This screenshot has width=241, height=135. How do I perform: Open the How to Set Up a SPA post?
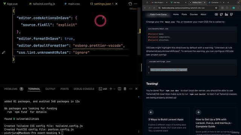click(x=214, y=123)
